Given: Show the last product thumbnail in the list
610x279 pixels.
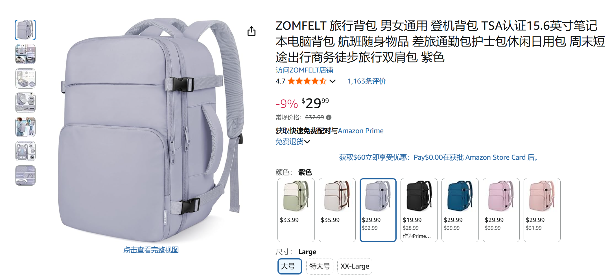Looking at the screenshot, I should point(25,175).
